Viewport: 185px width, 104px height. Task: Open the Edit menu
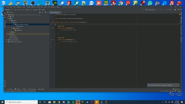[11, 7]
